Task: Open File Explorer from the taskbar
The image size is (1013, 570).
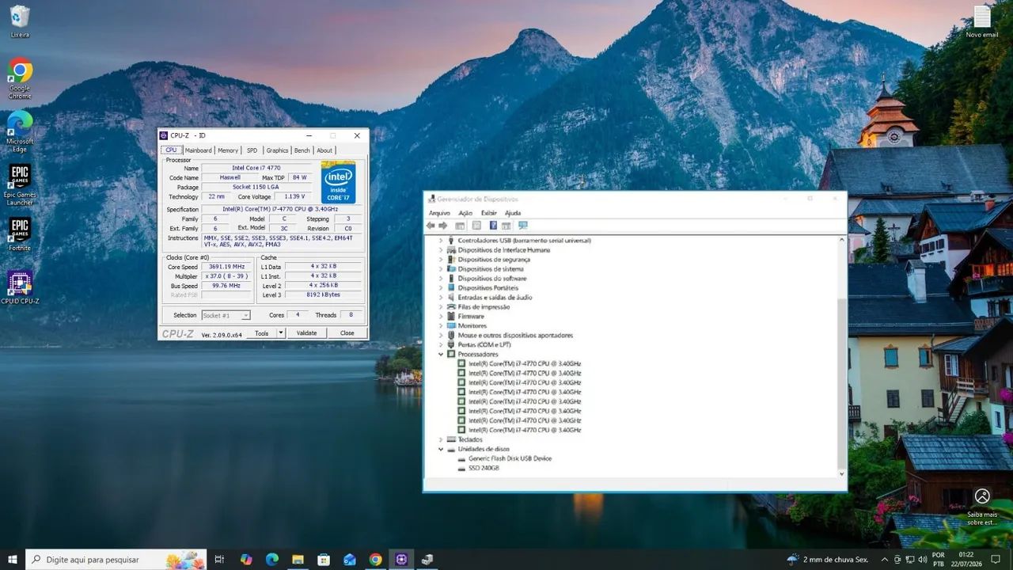Action: click(x=298, y=560)
